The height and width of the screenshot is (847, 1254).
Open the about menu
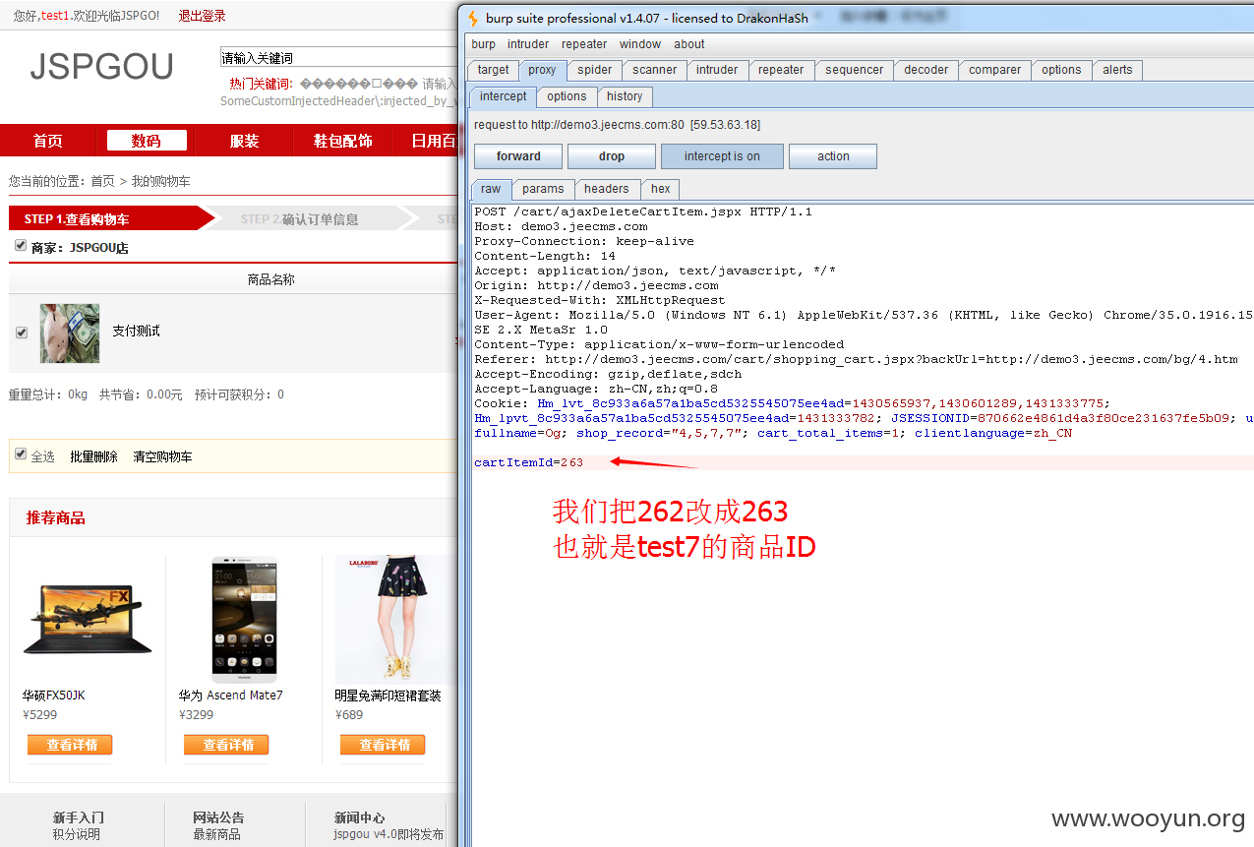[x=689, y=44]
